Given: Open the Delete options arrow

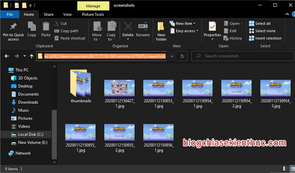Looking at the screenshot, I should tap(128, 39).
